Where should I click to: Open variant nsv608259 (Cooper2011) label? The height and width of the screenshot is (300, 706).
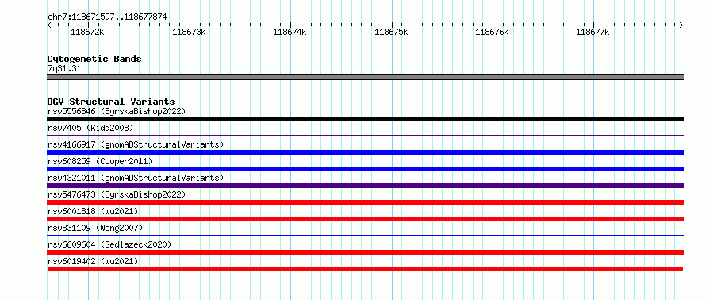(100, 161)
